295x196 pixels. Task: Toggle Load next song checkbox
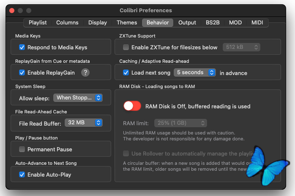coord(126,72)
